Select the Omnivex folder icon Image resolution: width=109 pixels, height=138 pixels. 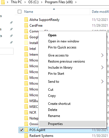point(26,124)
